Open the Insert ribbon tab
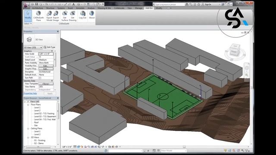The width and height of the screenshot is (276, 155). 70,8
